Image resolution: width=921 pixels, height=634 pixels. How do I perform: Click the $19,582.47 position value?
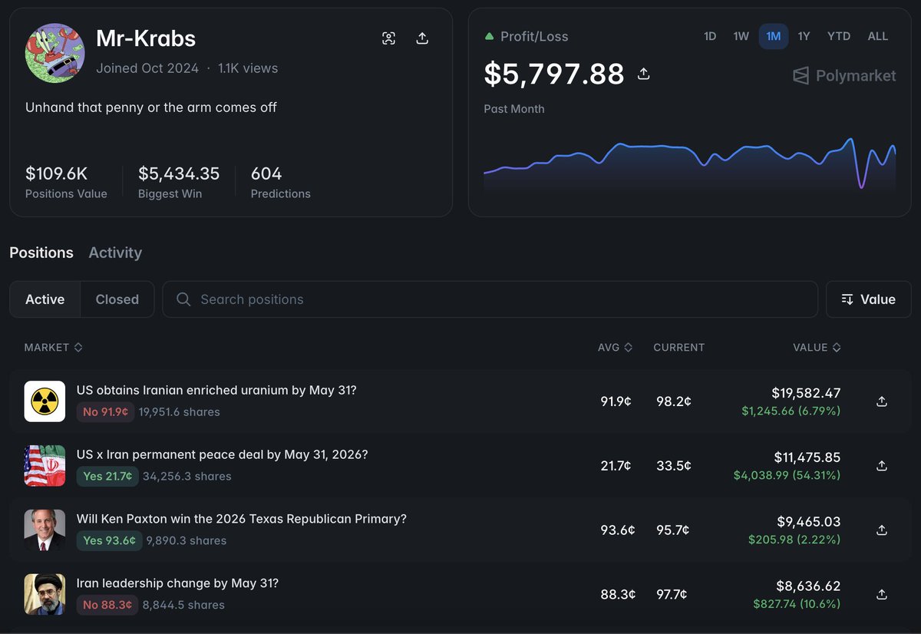[x=806, y=393]
